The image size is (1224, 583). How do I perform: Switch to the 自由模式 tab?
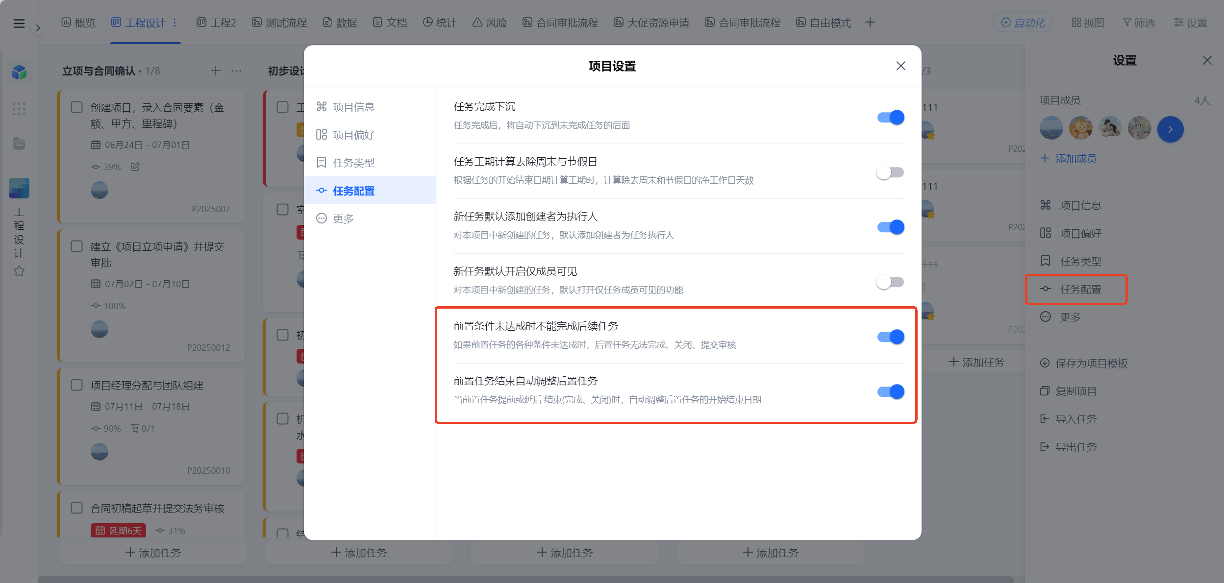click(824, 23)
